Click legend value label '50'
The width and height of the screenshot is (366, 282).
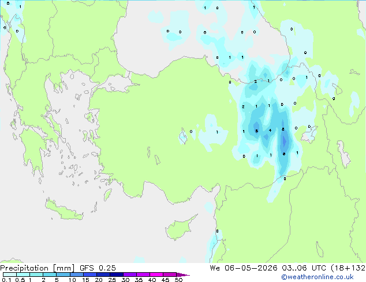point(178,280)
